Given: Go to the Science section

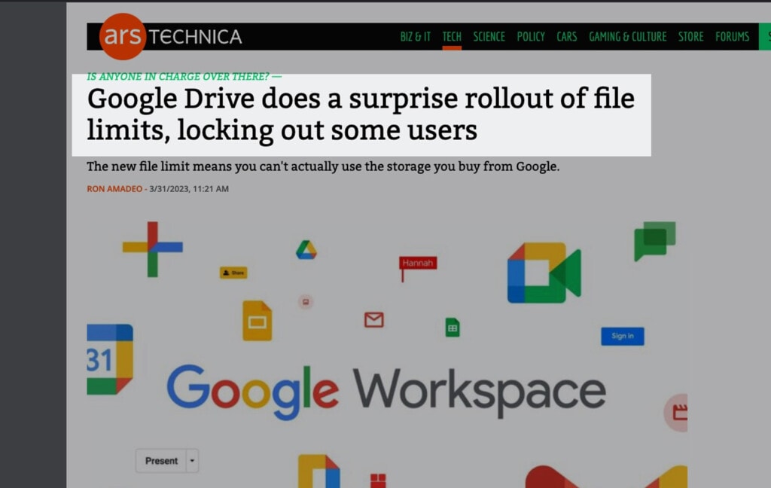Looking at the screenshot, I should (x=489, y=37).
